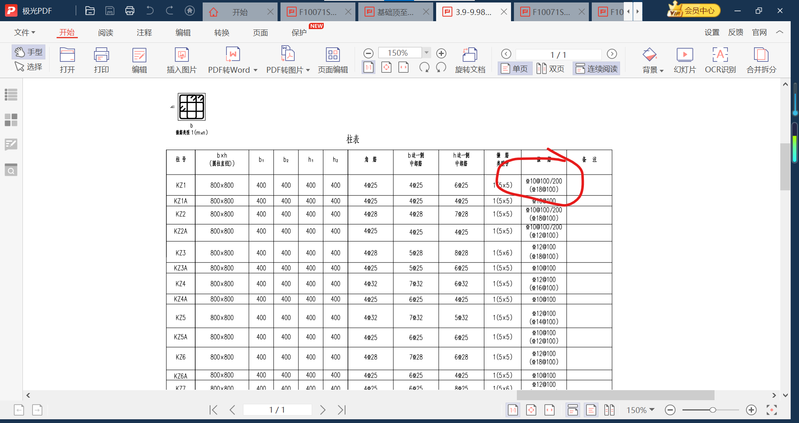Switch to the 转换 ribbon tab
The height and width of the screenshot is (423, 799).
coord(222,32)
